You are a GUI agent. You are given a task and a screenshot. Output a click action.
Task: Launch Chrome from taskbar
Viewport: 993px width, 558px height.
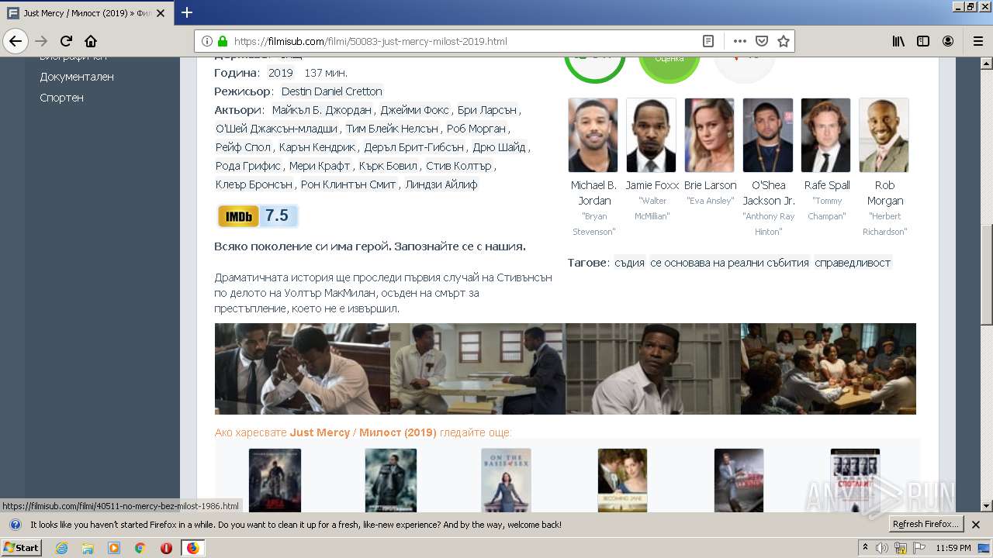click(140, 548)
